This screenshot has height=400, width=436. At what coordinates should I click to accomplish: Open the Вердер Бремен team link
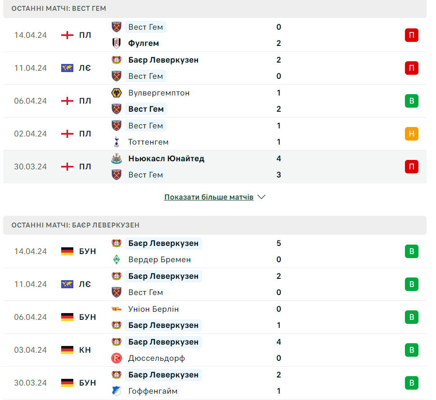coord(159,259)
